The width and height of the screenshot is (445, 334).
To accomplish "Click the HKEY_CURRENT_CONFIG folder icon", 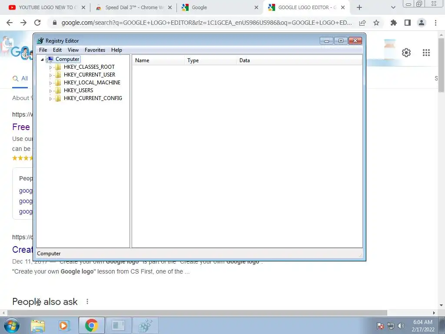I will coord(58,98).
